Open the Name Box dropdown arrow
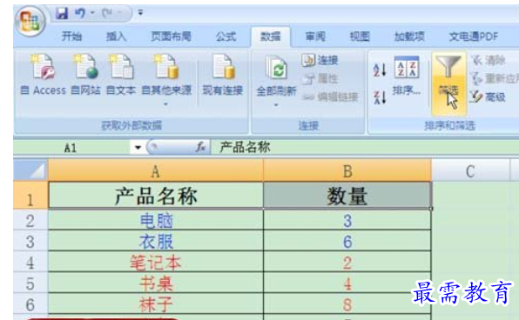Screen dimensions: 519x320 pyautogui.click(x=138, y=148)
